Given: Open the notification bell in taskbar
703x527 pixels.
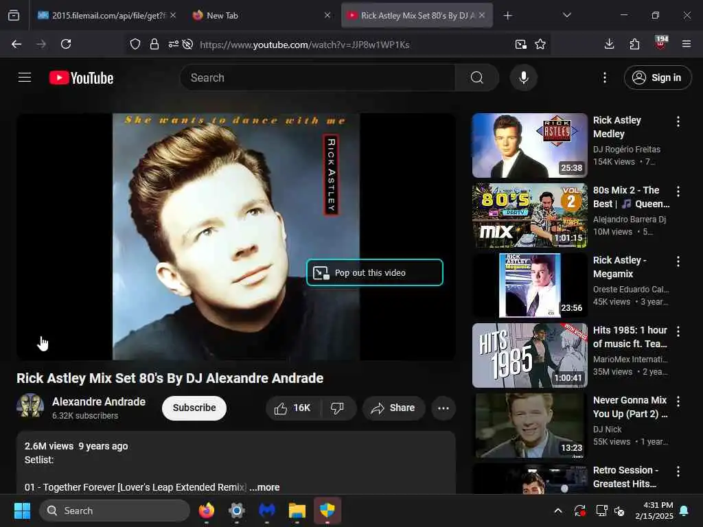Looking at the screenshot, I should point(684,511).
